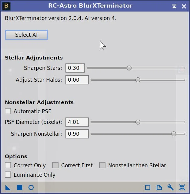Click the BlurXTerminator B logo icon
190x194 pixels.
(x=6, y=6)
